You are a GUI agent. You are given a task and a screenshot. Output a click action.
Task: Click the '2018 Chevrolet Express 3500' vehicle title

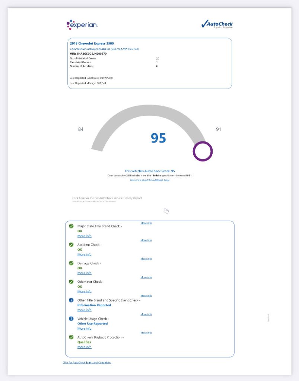point(92,44)
